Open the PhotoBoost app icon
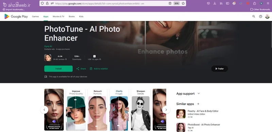 tap(181, 127)
